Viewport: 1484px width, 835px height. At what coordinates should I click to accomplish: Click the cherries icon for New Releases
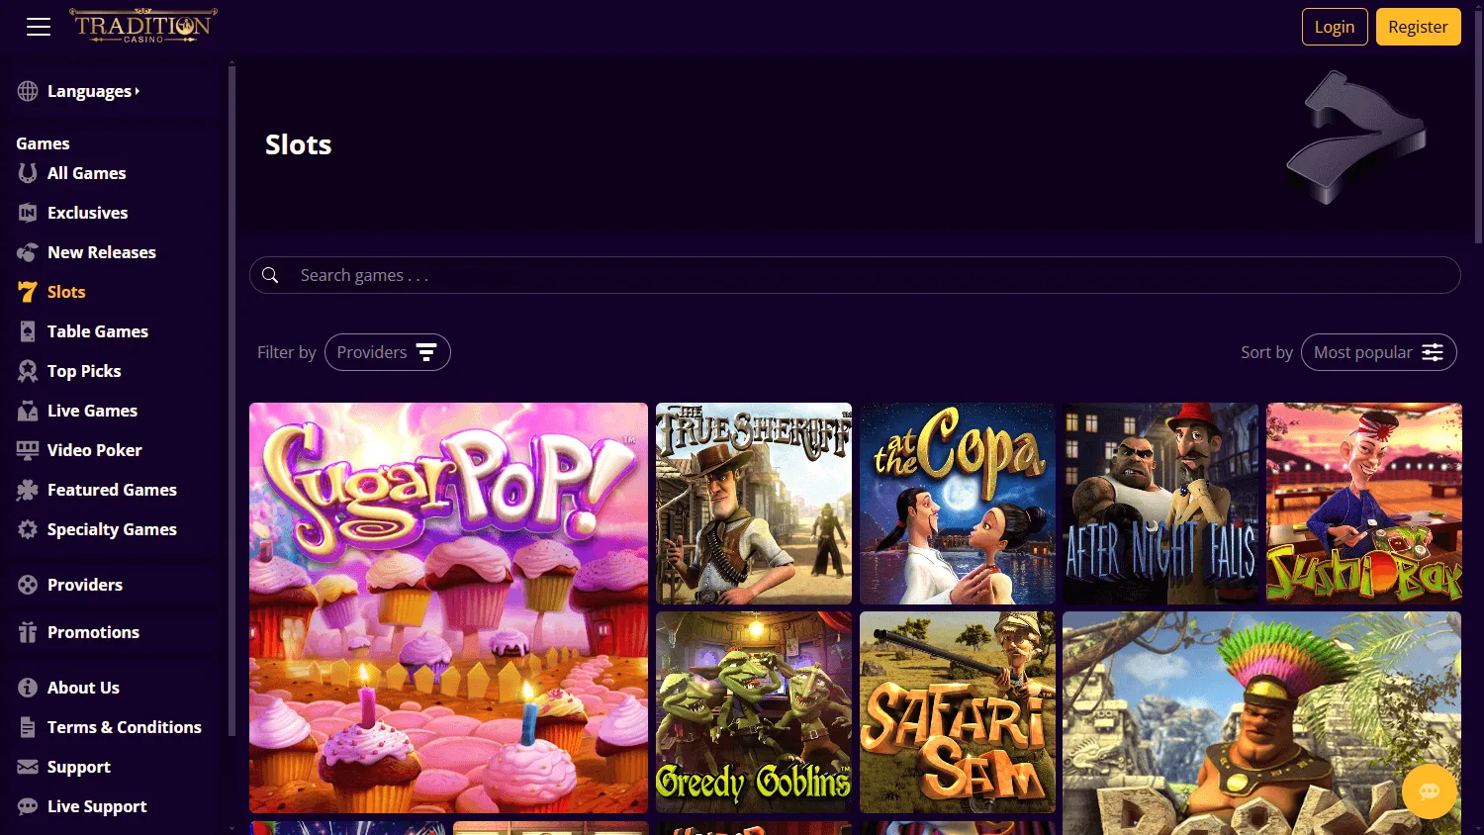(x=28, y=252)
